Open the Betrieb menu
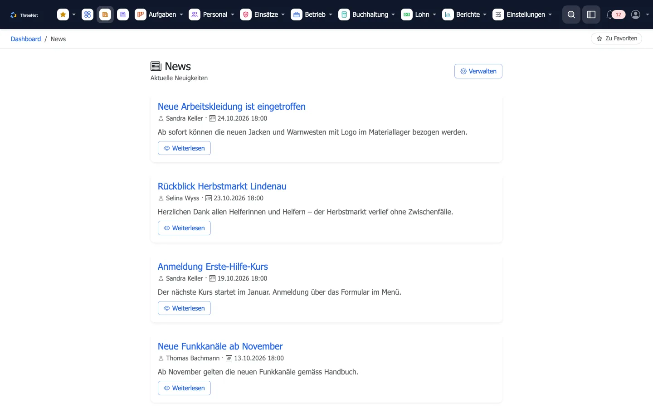The image size is (653, 408). [x=312, y=15]
